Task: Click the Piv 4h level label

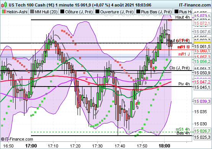Action: click(184, 84)
